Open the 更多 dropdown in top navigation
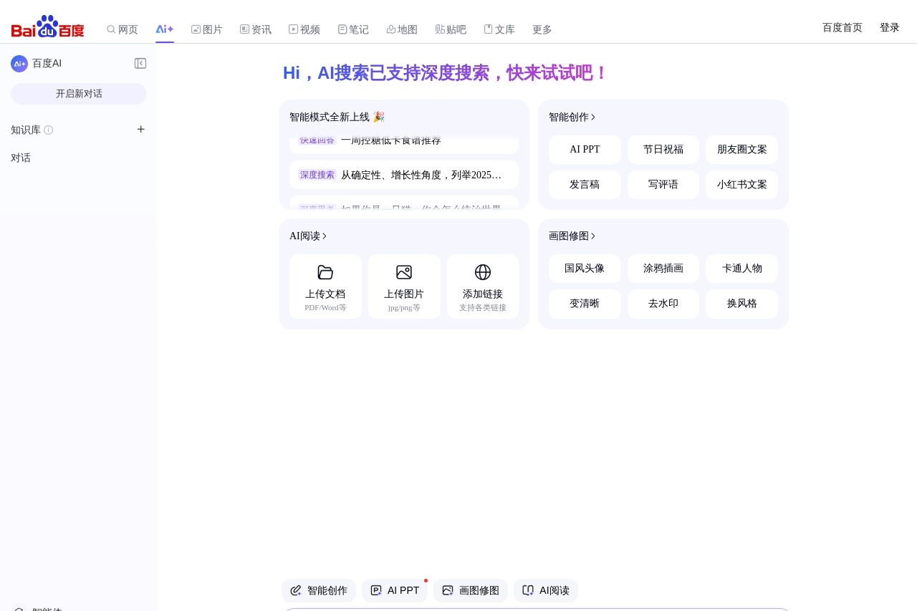The image size is (917, 611). click(542, 29)
